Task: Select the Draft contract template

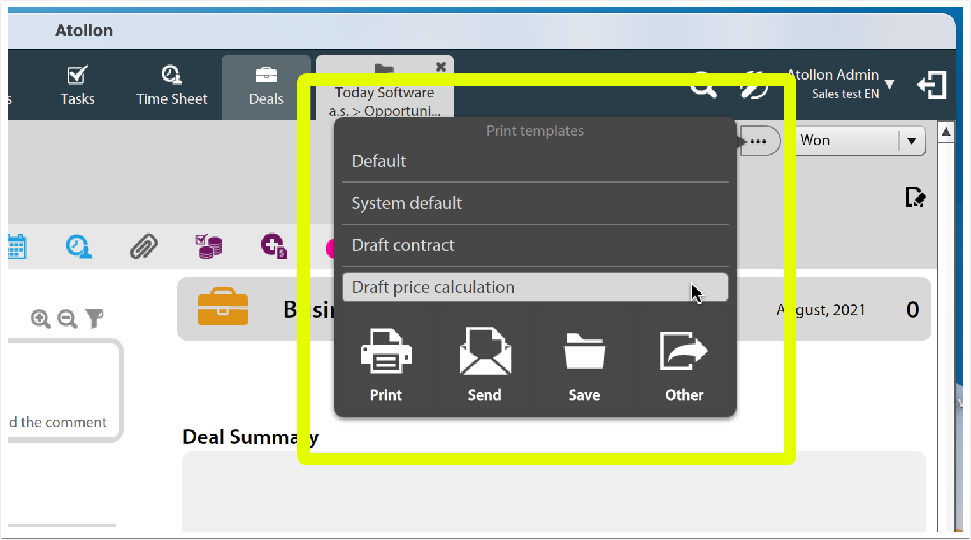Action: (535, 245)
